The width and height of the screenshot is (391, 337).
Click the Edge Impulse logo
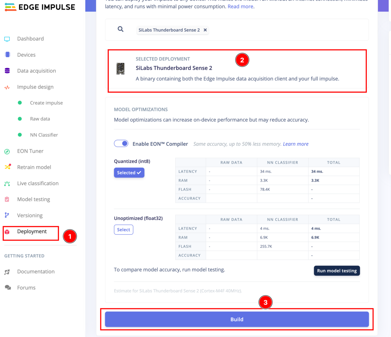[40, 7]
